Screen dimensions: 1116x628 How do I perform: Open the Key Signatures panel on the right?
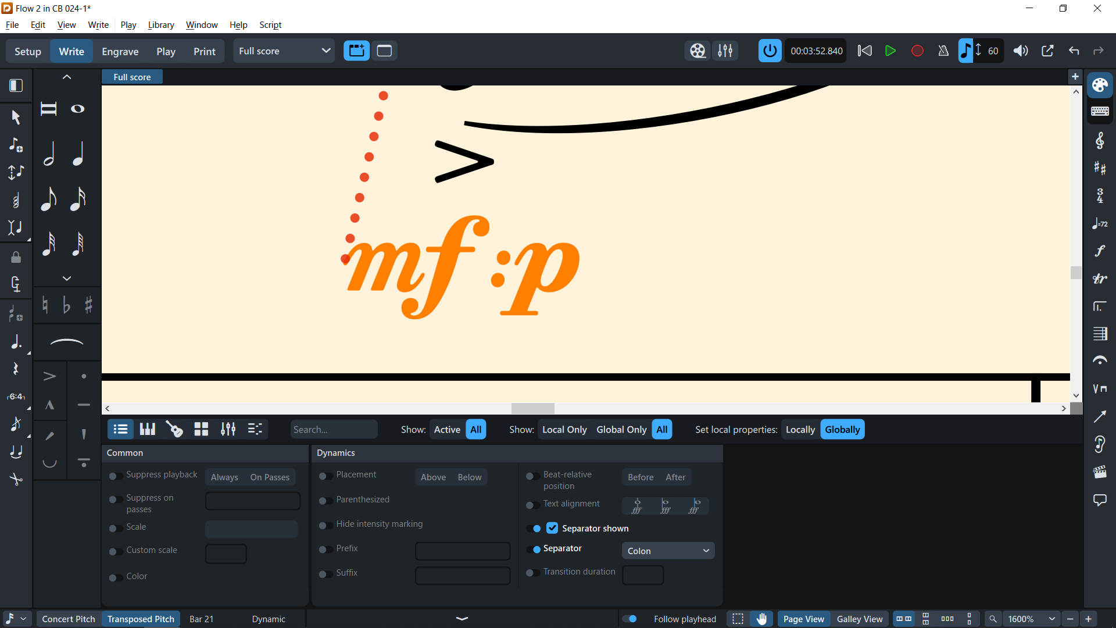point(1100,168)
